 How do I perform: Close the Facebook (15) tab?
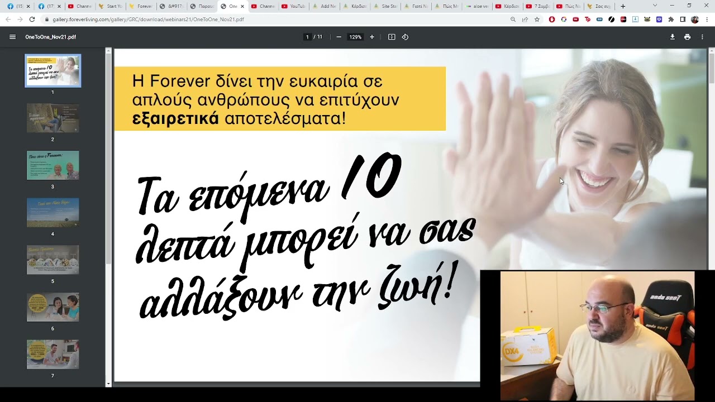28,6
